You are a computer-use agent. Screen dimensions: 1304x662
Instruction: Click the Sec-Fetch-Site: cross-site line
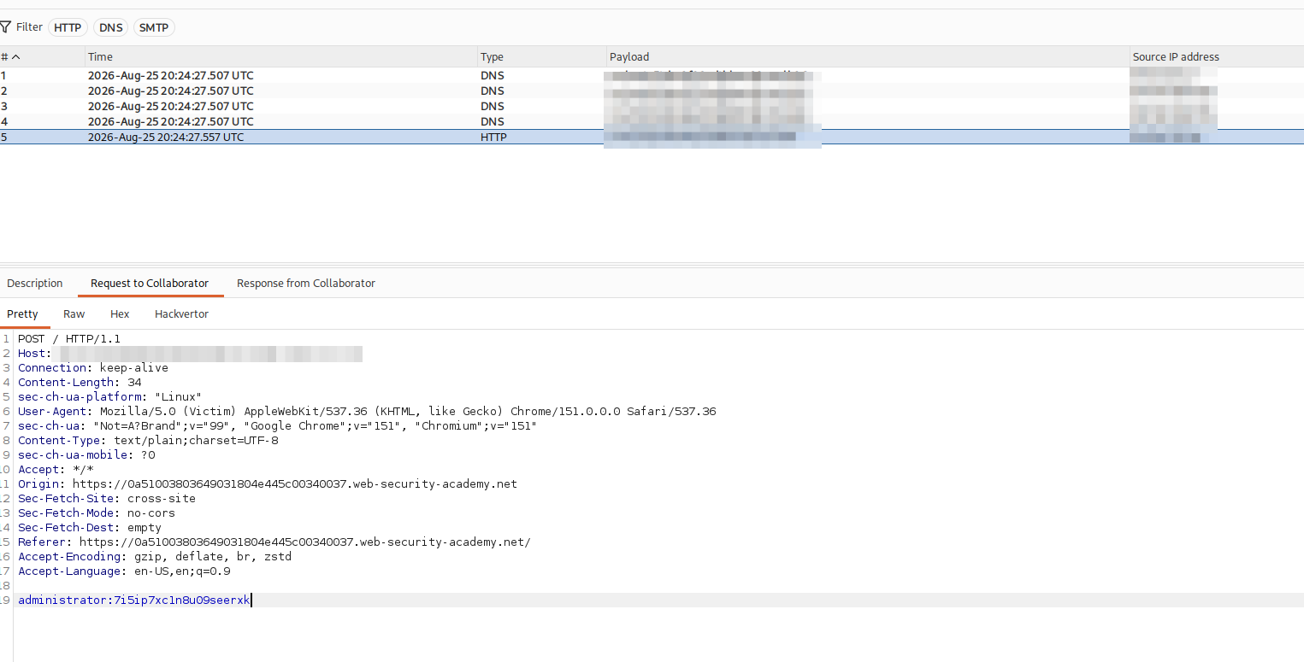(x=107, y=498)
